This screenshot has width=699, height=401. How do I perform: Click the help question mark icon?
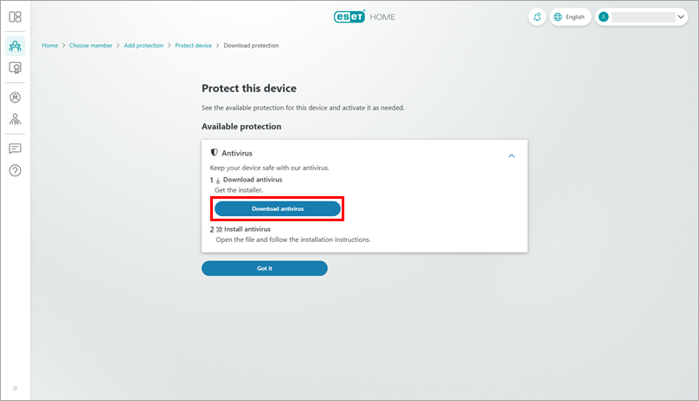point(15,169)
